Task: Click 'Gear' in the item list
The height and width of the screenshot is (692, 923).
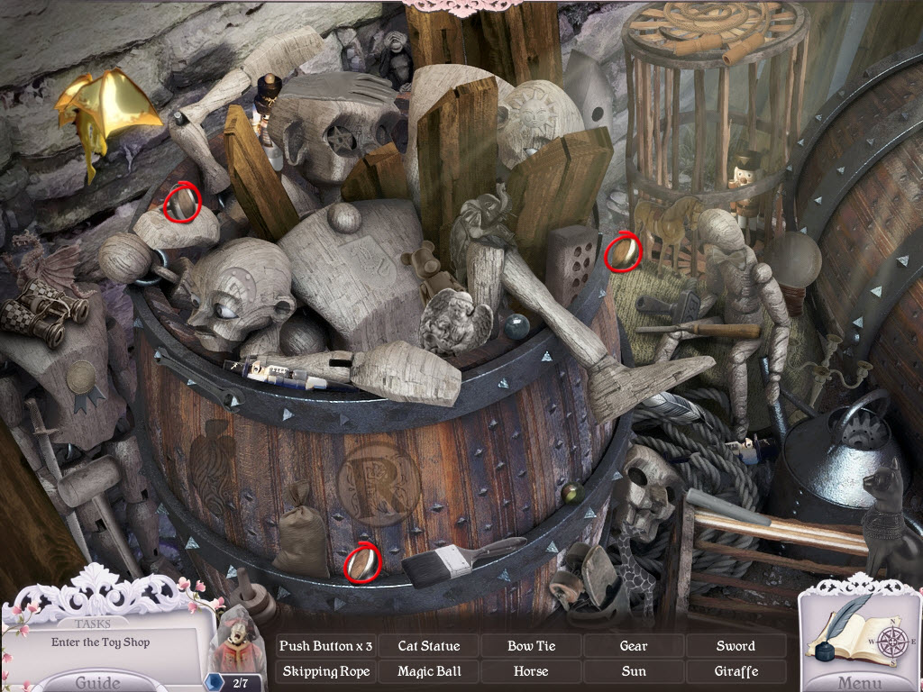Action: click(634, 646)
